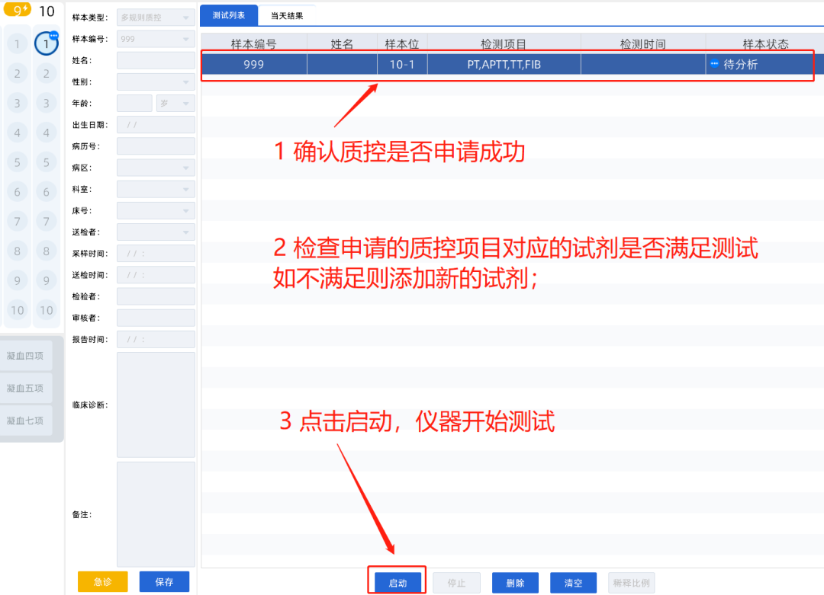Open the 样本类型 dropdown
Image resolution: width=824 pixels, height=595 pixels.
point(156,18)
